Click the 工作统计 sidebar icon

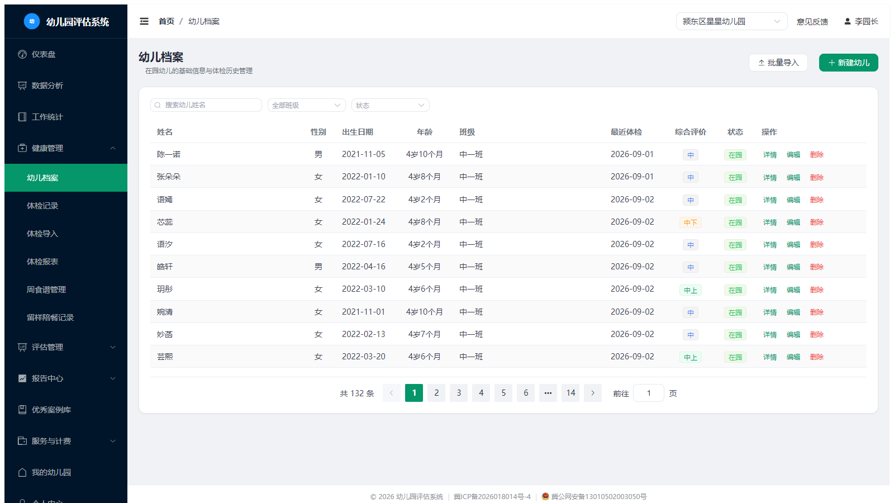coord(22,117)
